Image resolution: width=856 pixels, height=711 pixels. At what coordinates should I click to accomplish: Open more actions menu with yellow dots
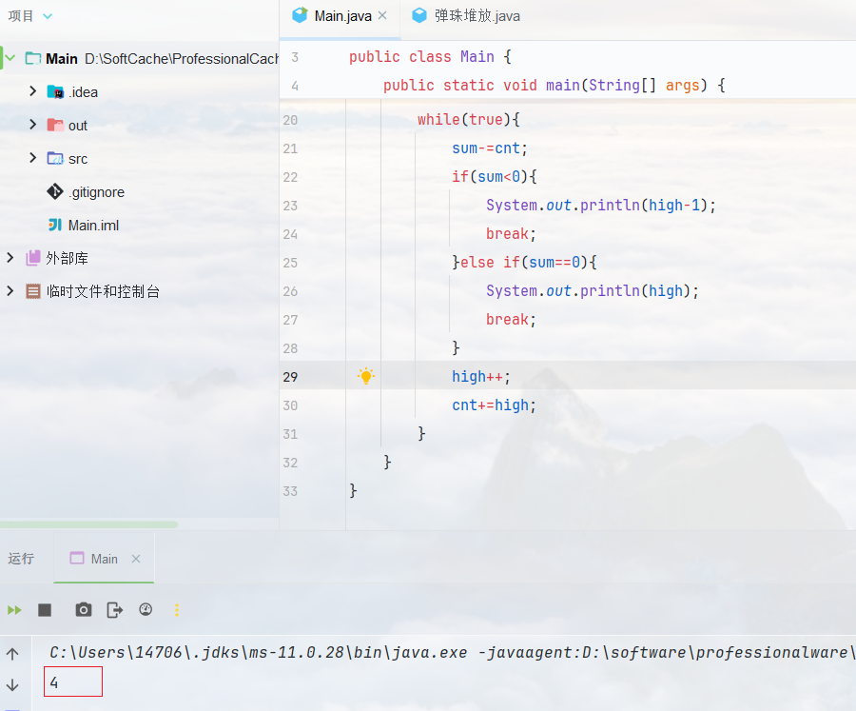tap(176, 610)
